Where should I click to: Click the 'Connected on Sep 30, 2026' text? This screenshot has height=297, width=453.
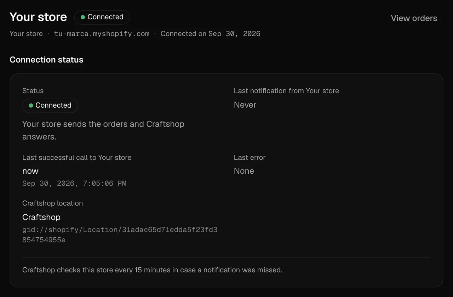tap(210, 34)
